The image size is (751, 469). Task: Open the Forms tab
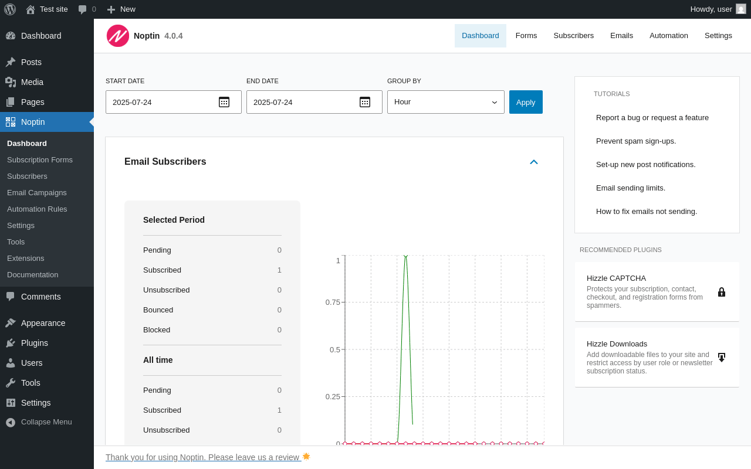tap(526, 36)
